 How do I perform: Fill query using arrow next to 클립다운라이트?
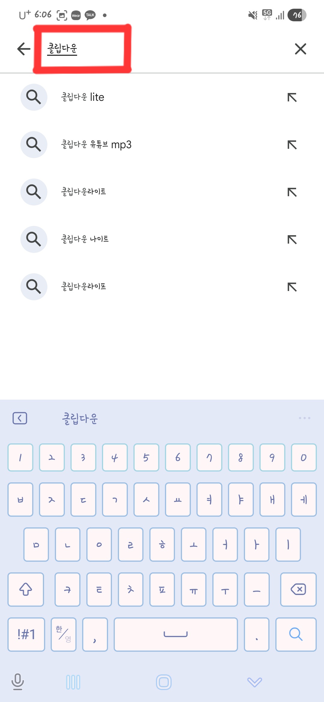(x=292, y=192)
